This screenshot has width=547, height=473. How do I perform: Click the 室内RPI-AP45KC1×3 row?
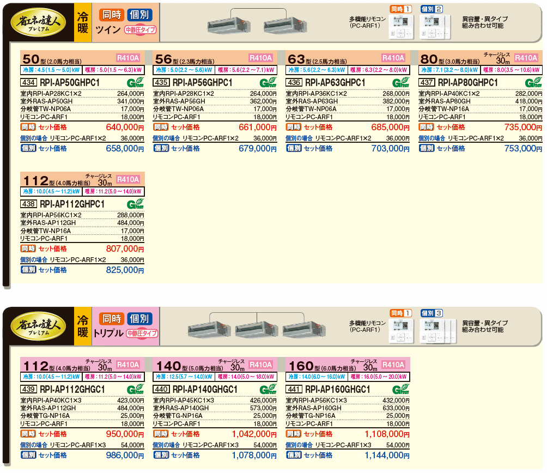tap(215, 400)
